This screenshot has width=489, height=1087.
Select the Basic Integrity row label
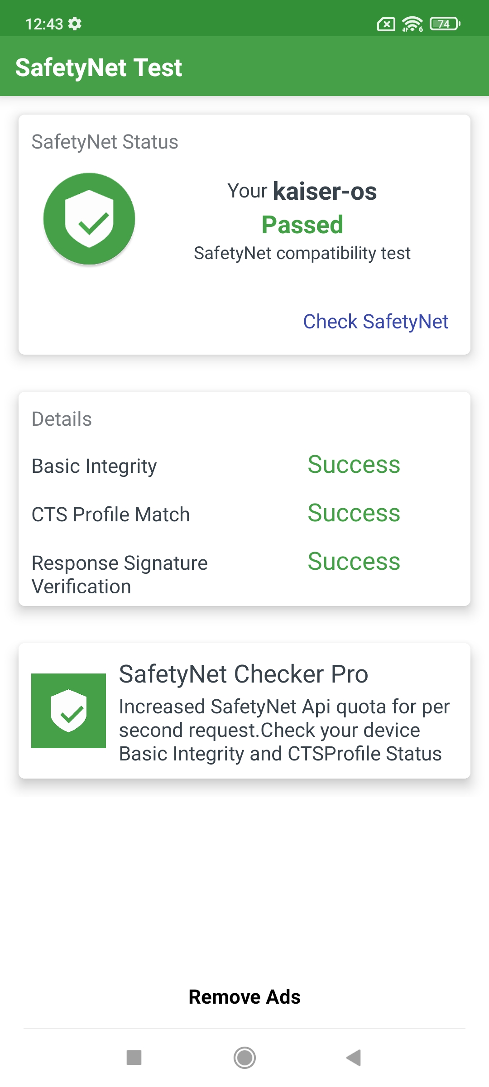click(94, 467)
